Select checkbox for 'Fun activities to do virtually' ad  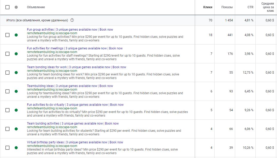click(7, 110)
